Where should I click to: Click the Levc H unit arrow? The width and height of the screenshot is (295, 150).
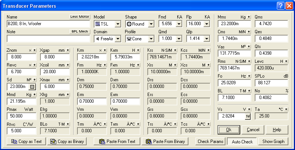[x=286, y=61]
